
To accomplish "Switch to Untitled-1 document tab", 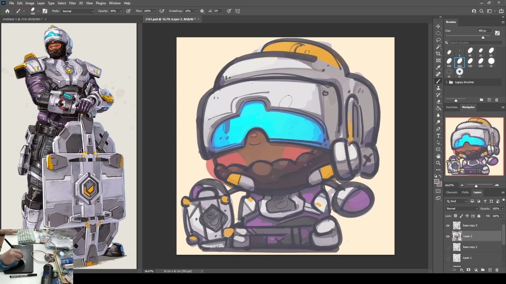I will point(23,19).
